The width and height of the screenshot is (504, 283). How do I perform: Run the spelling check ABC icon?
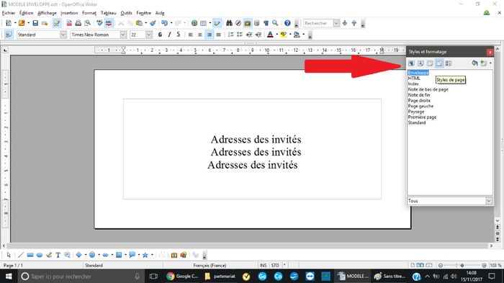[99, 23]
